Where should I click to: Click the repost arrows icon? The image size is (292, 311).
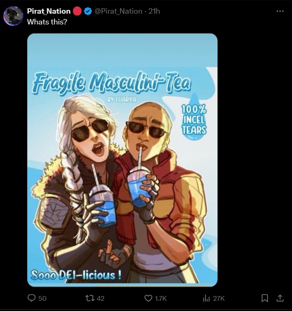88,298
